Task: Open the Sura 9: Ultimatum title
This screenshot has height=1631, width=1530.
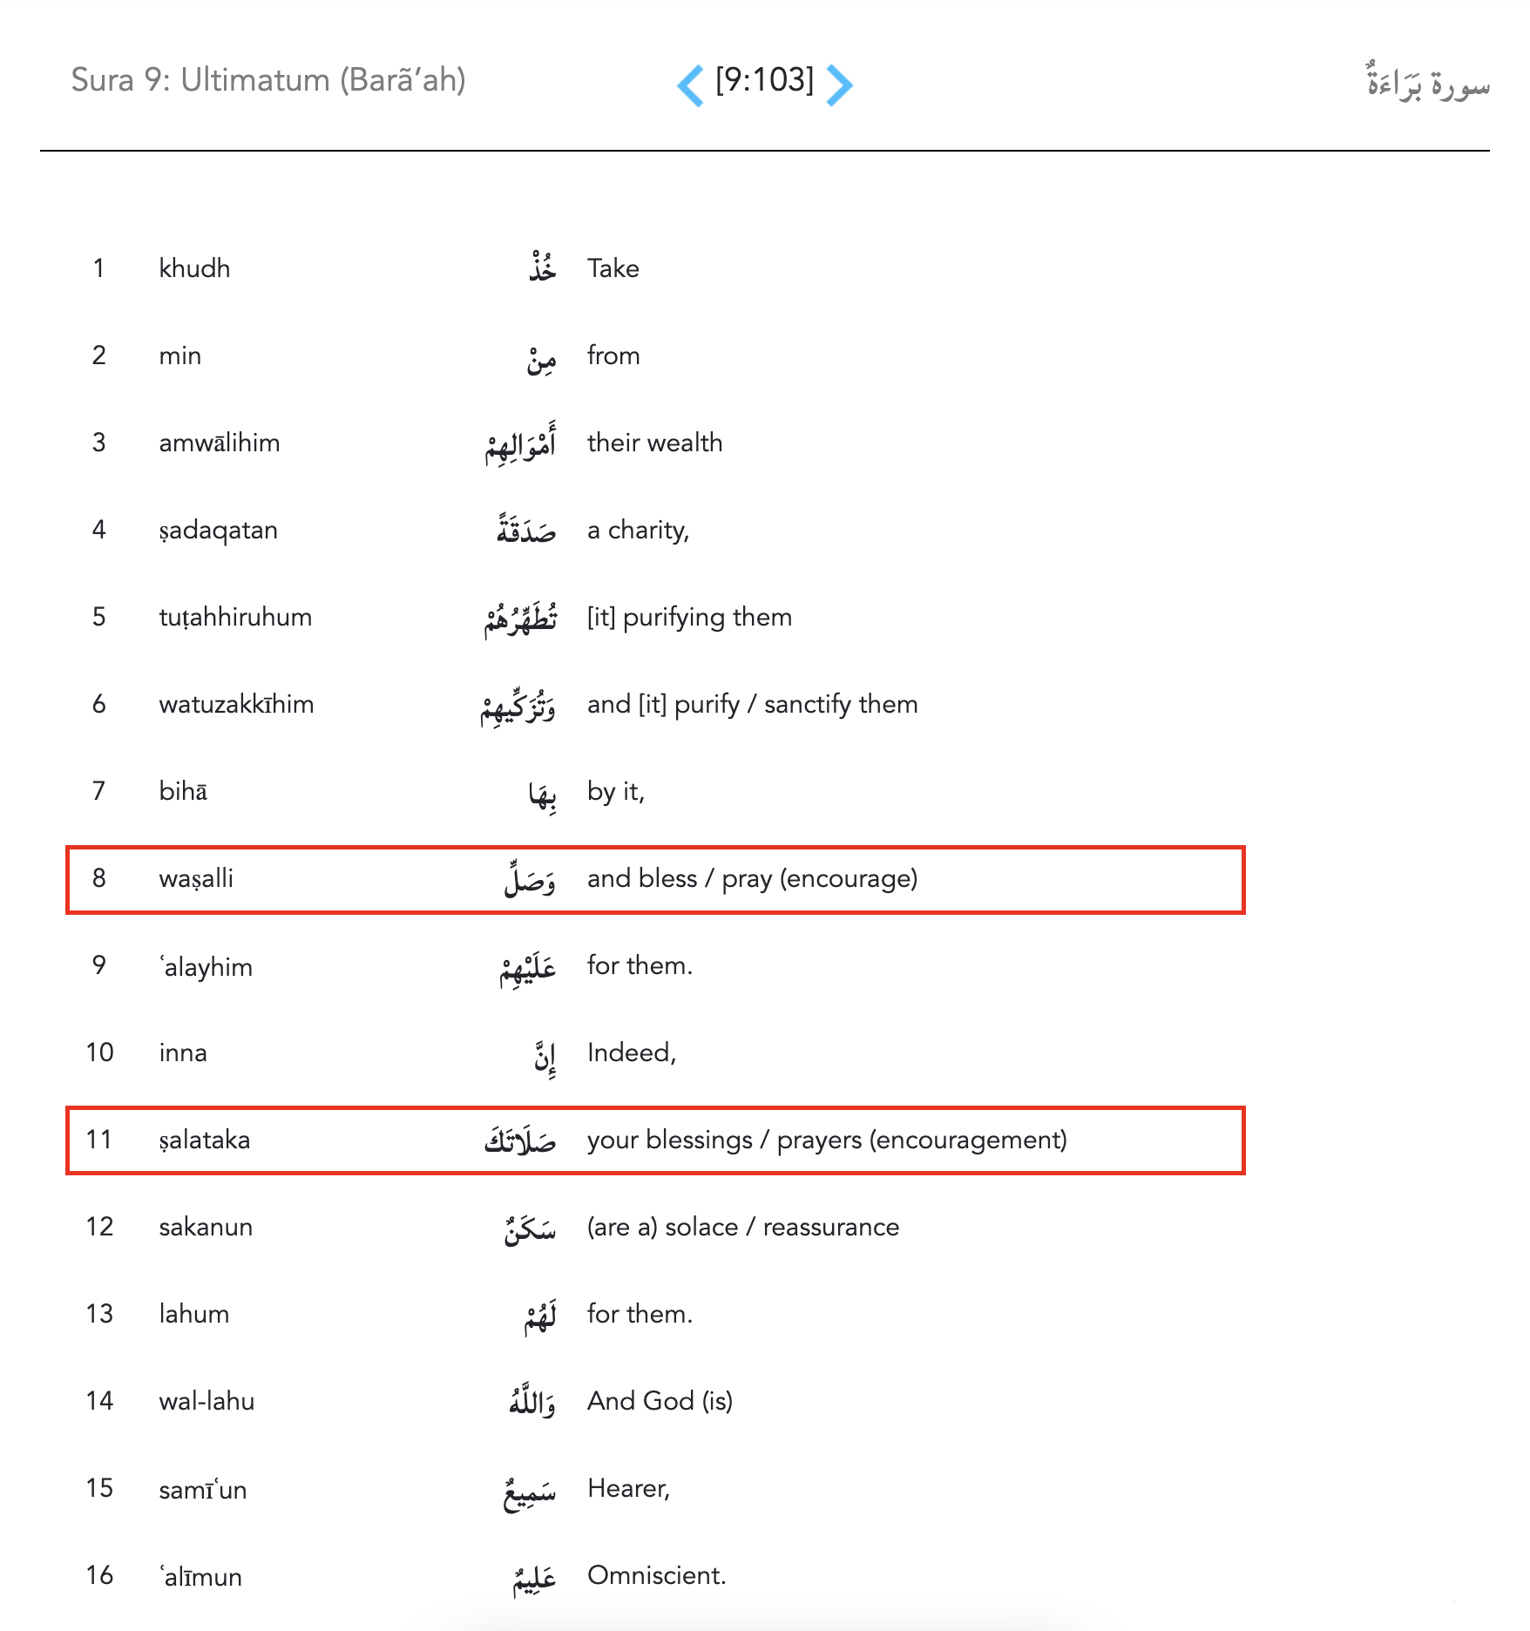Action: [268, 80]
